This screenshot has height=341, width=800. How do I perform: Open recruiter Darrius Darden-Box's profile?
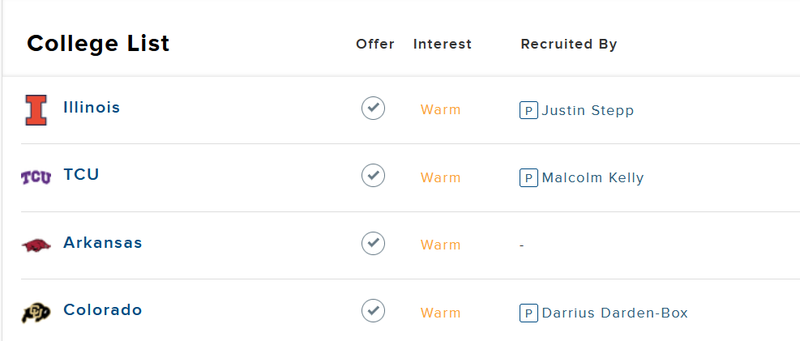pos(615,313)
